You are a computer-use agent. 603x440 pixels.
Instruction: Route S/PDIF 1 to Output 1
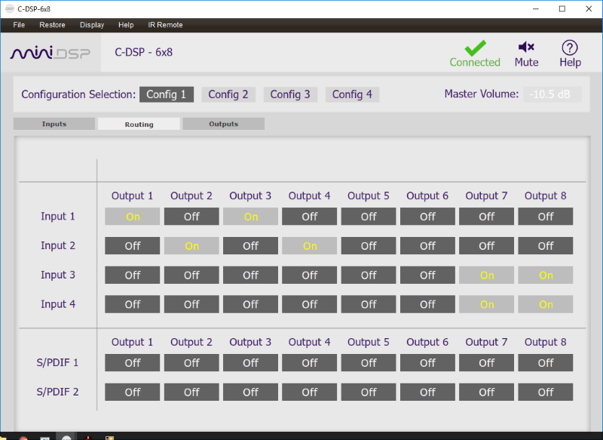point(133,362)
